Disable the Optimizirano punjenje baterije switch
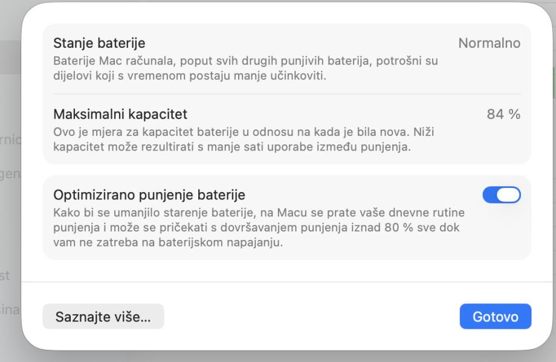This screenshot has width=556, height=362. coord(501,195)
